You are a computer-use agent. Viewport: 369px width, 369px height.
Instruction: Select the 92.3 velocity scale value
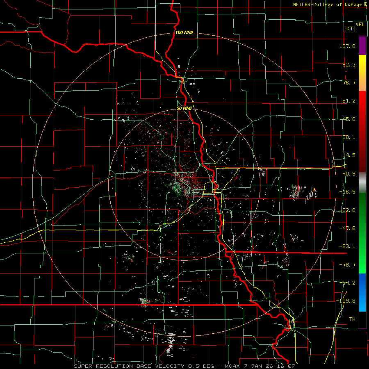[349, 64]
